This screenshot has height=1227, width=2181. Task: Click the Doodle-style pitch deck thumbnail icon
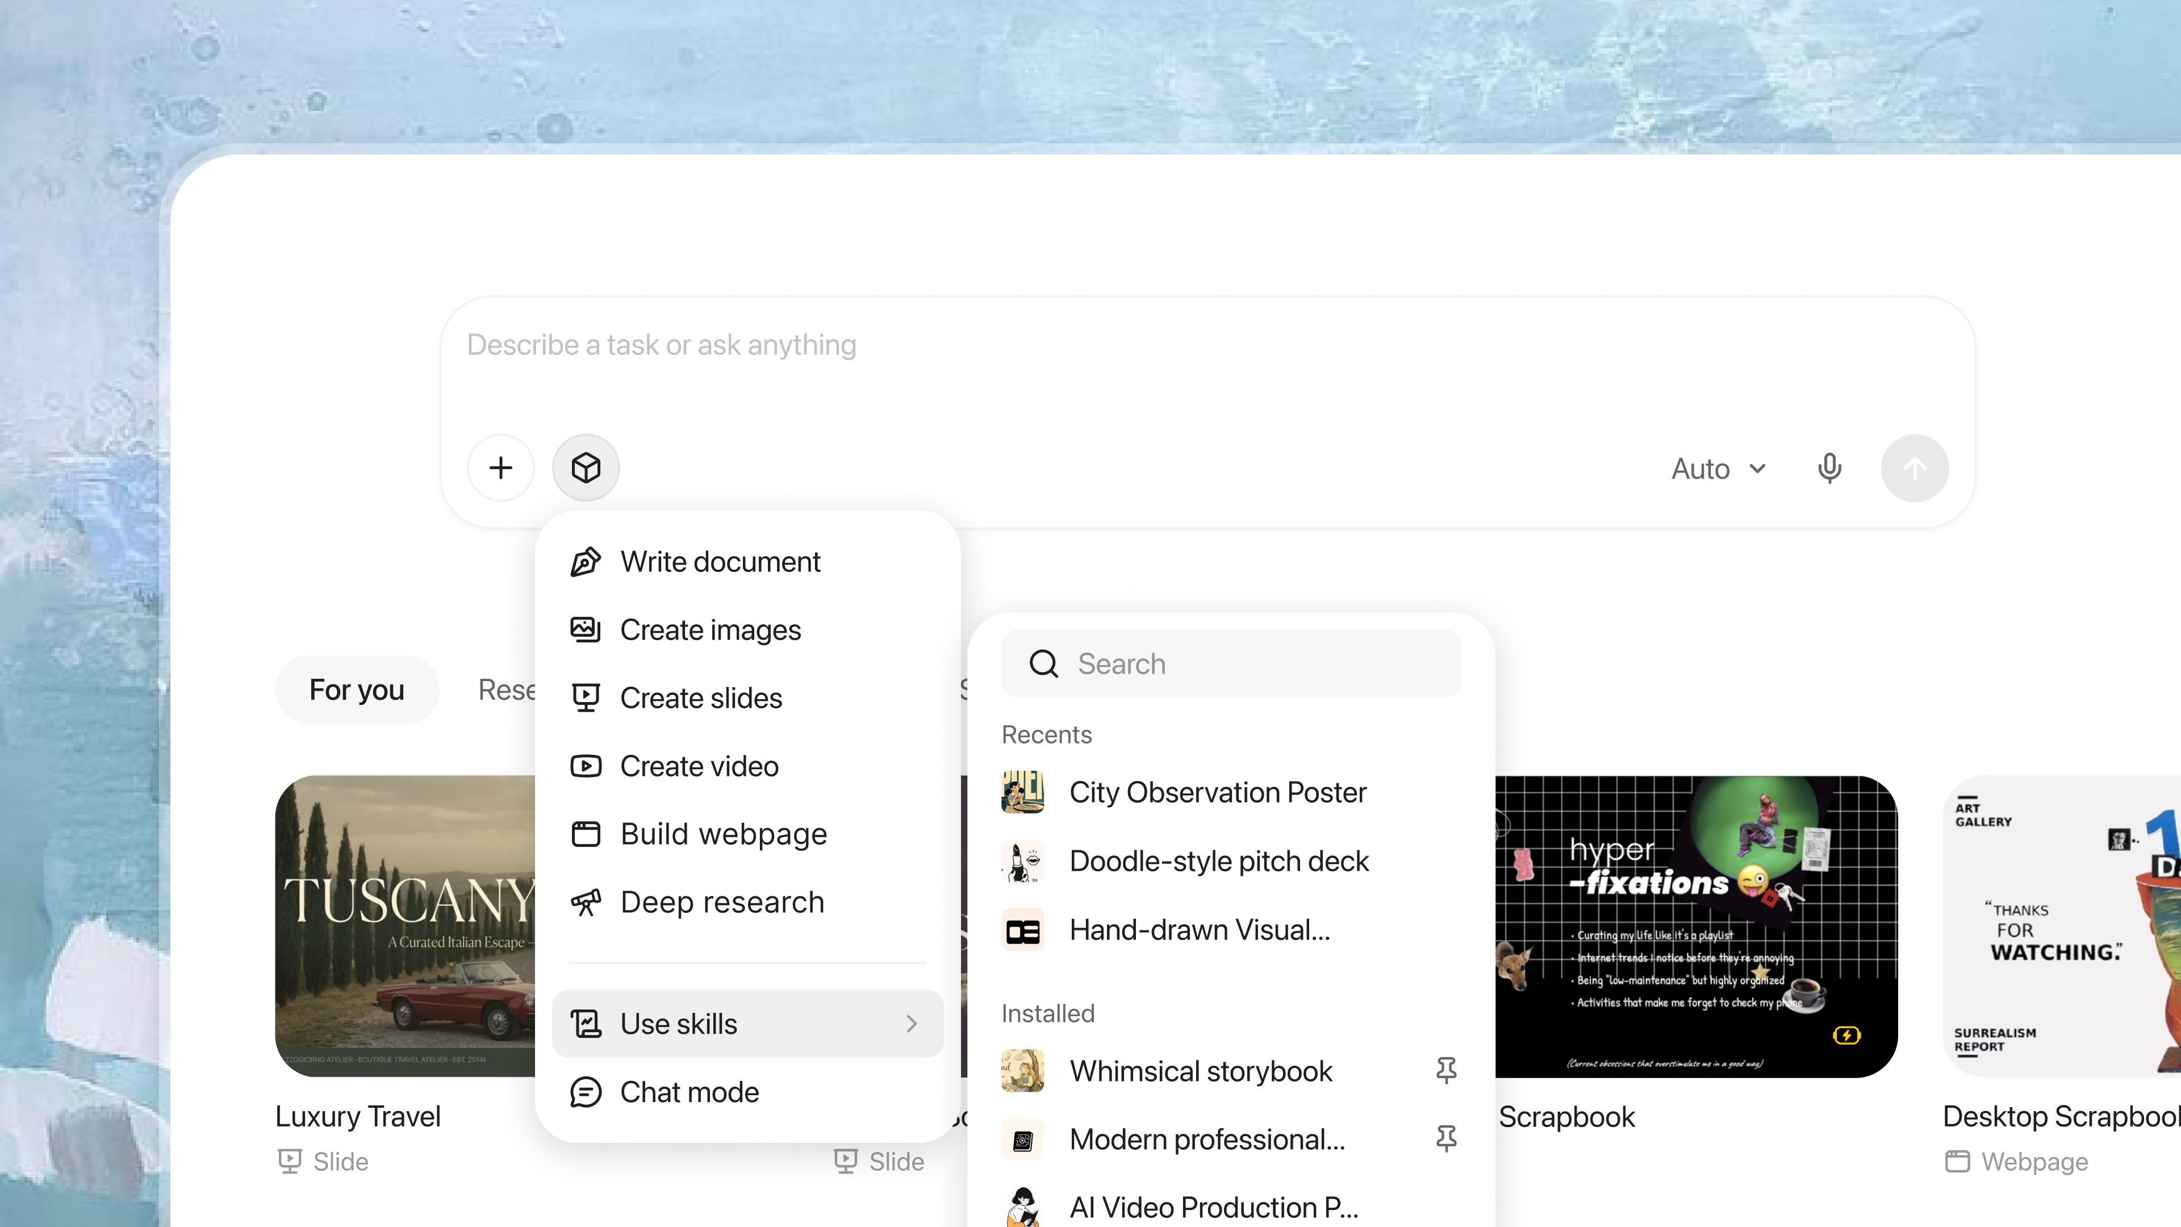pos(1022,861)
